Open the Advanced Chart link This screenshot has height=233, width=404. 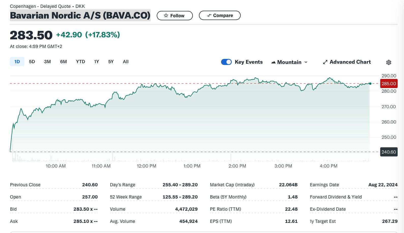pyautogui.click(x=347, y=62)
